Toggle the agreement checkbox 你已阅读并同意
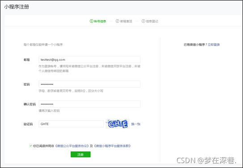The height and width of the screenshot is (168, 243). coord(30,146)
